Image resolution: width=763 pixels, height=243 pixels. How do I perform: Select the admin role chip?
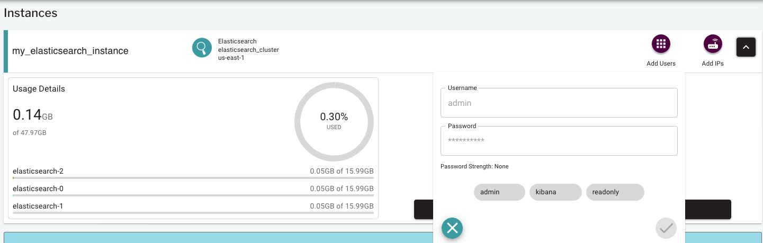(x=499, y=192)
